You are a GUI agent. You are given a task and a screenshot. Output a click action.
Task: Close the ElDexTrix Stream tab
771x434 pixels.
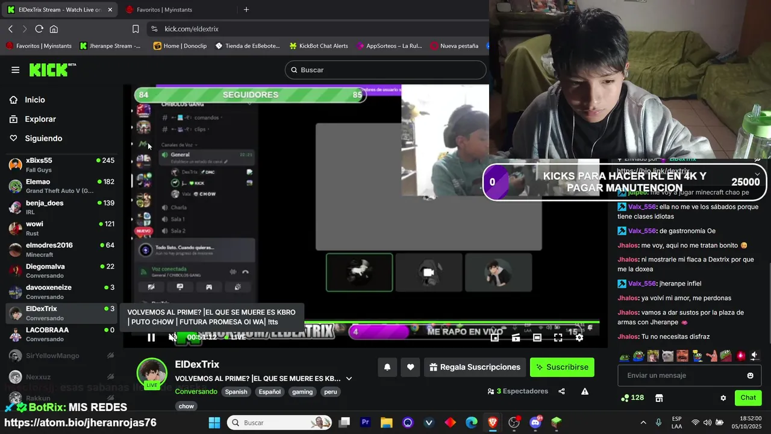click(x=110, y=10)
